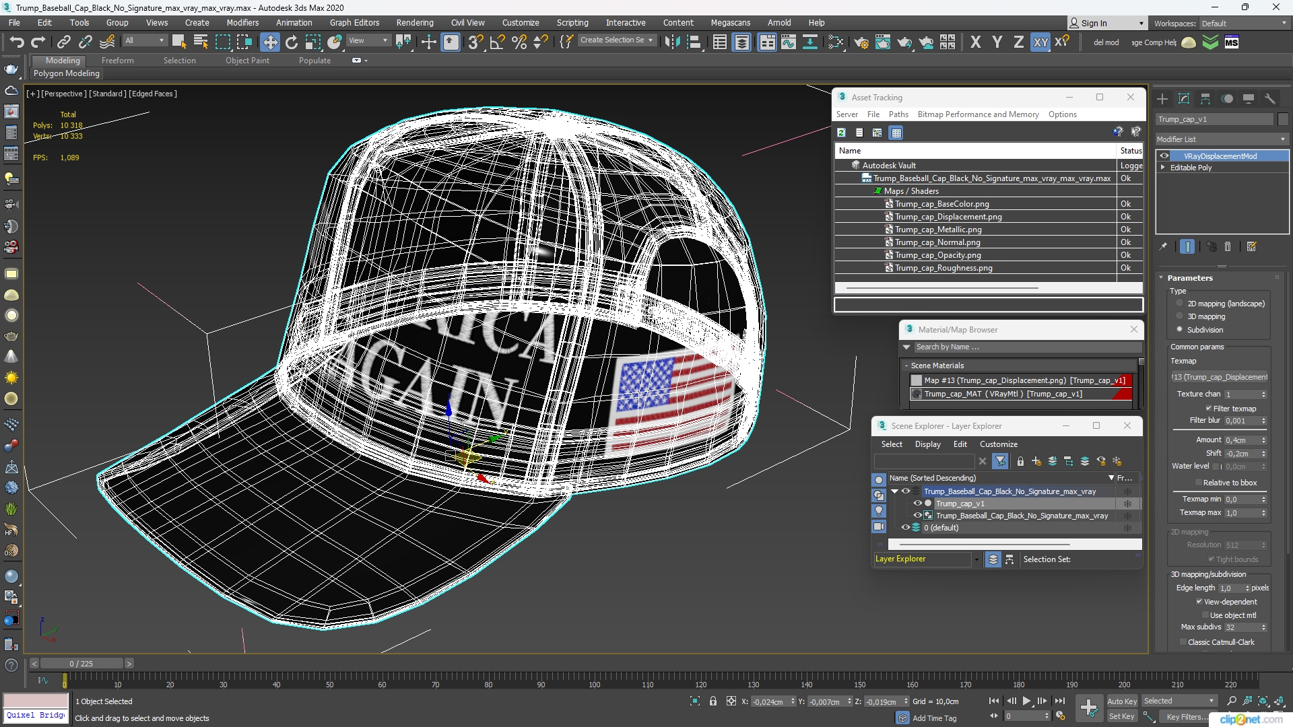Collapse the Trump_Baseball_Cap layer tree in Layer Explorer
This screenshot has width=1293, height=727.
894,491
